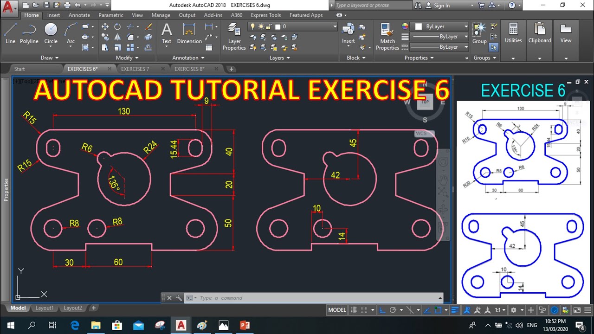Add new drawing tab with plus

pyautogui.click(x=231, y=69)
